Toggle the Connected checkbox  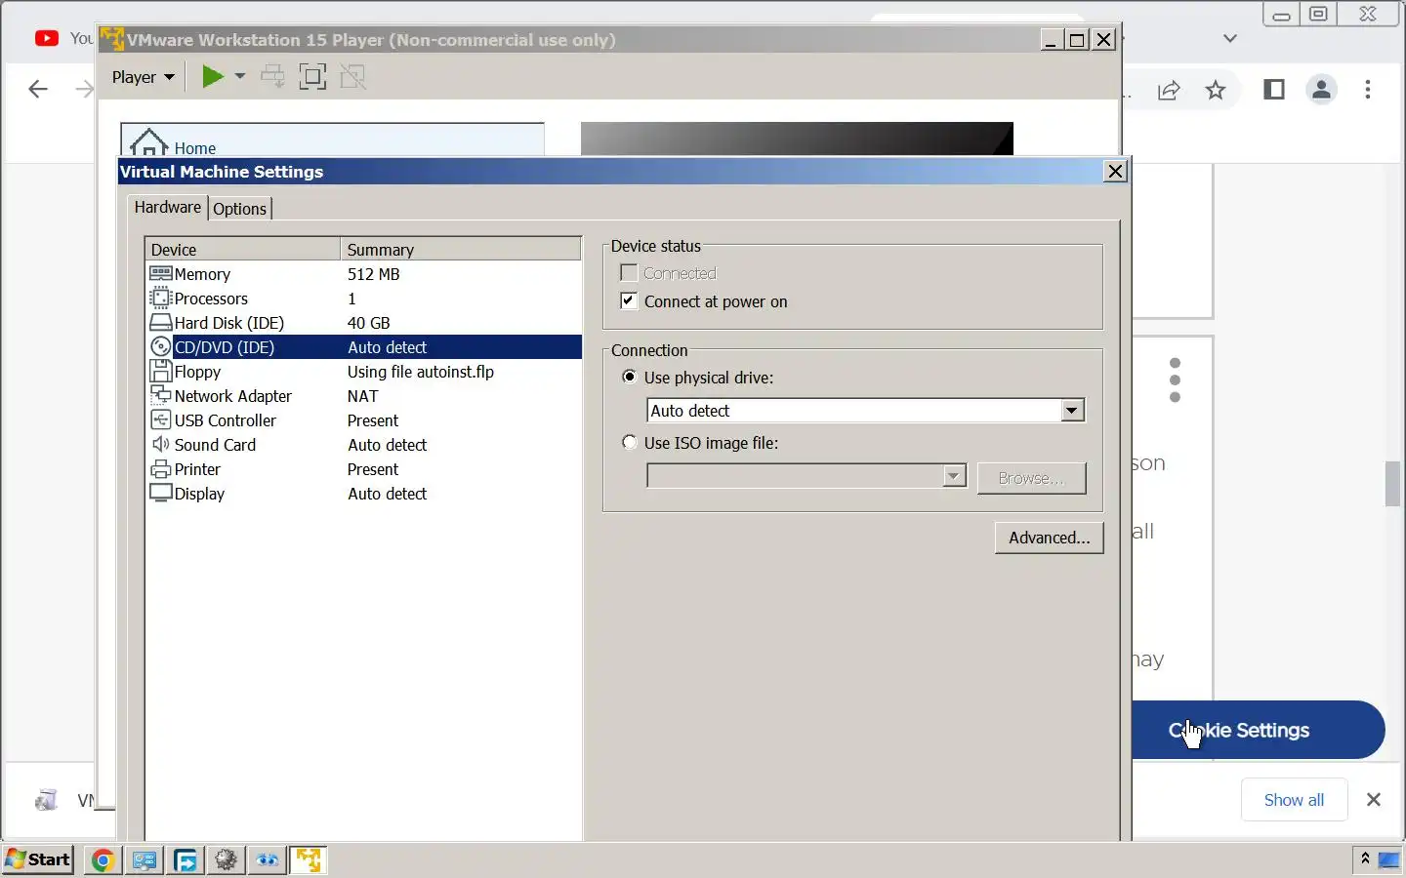tap(629, 273)
